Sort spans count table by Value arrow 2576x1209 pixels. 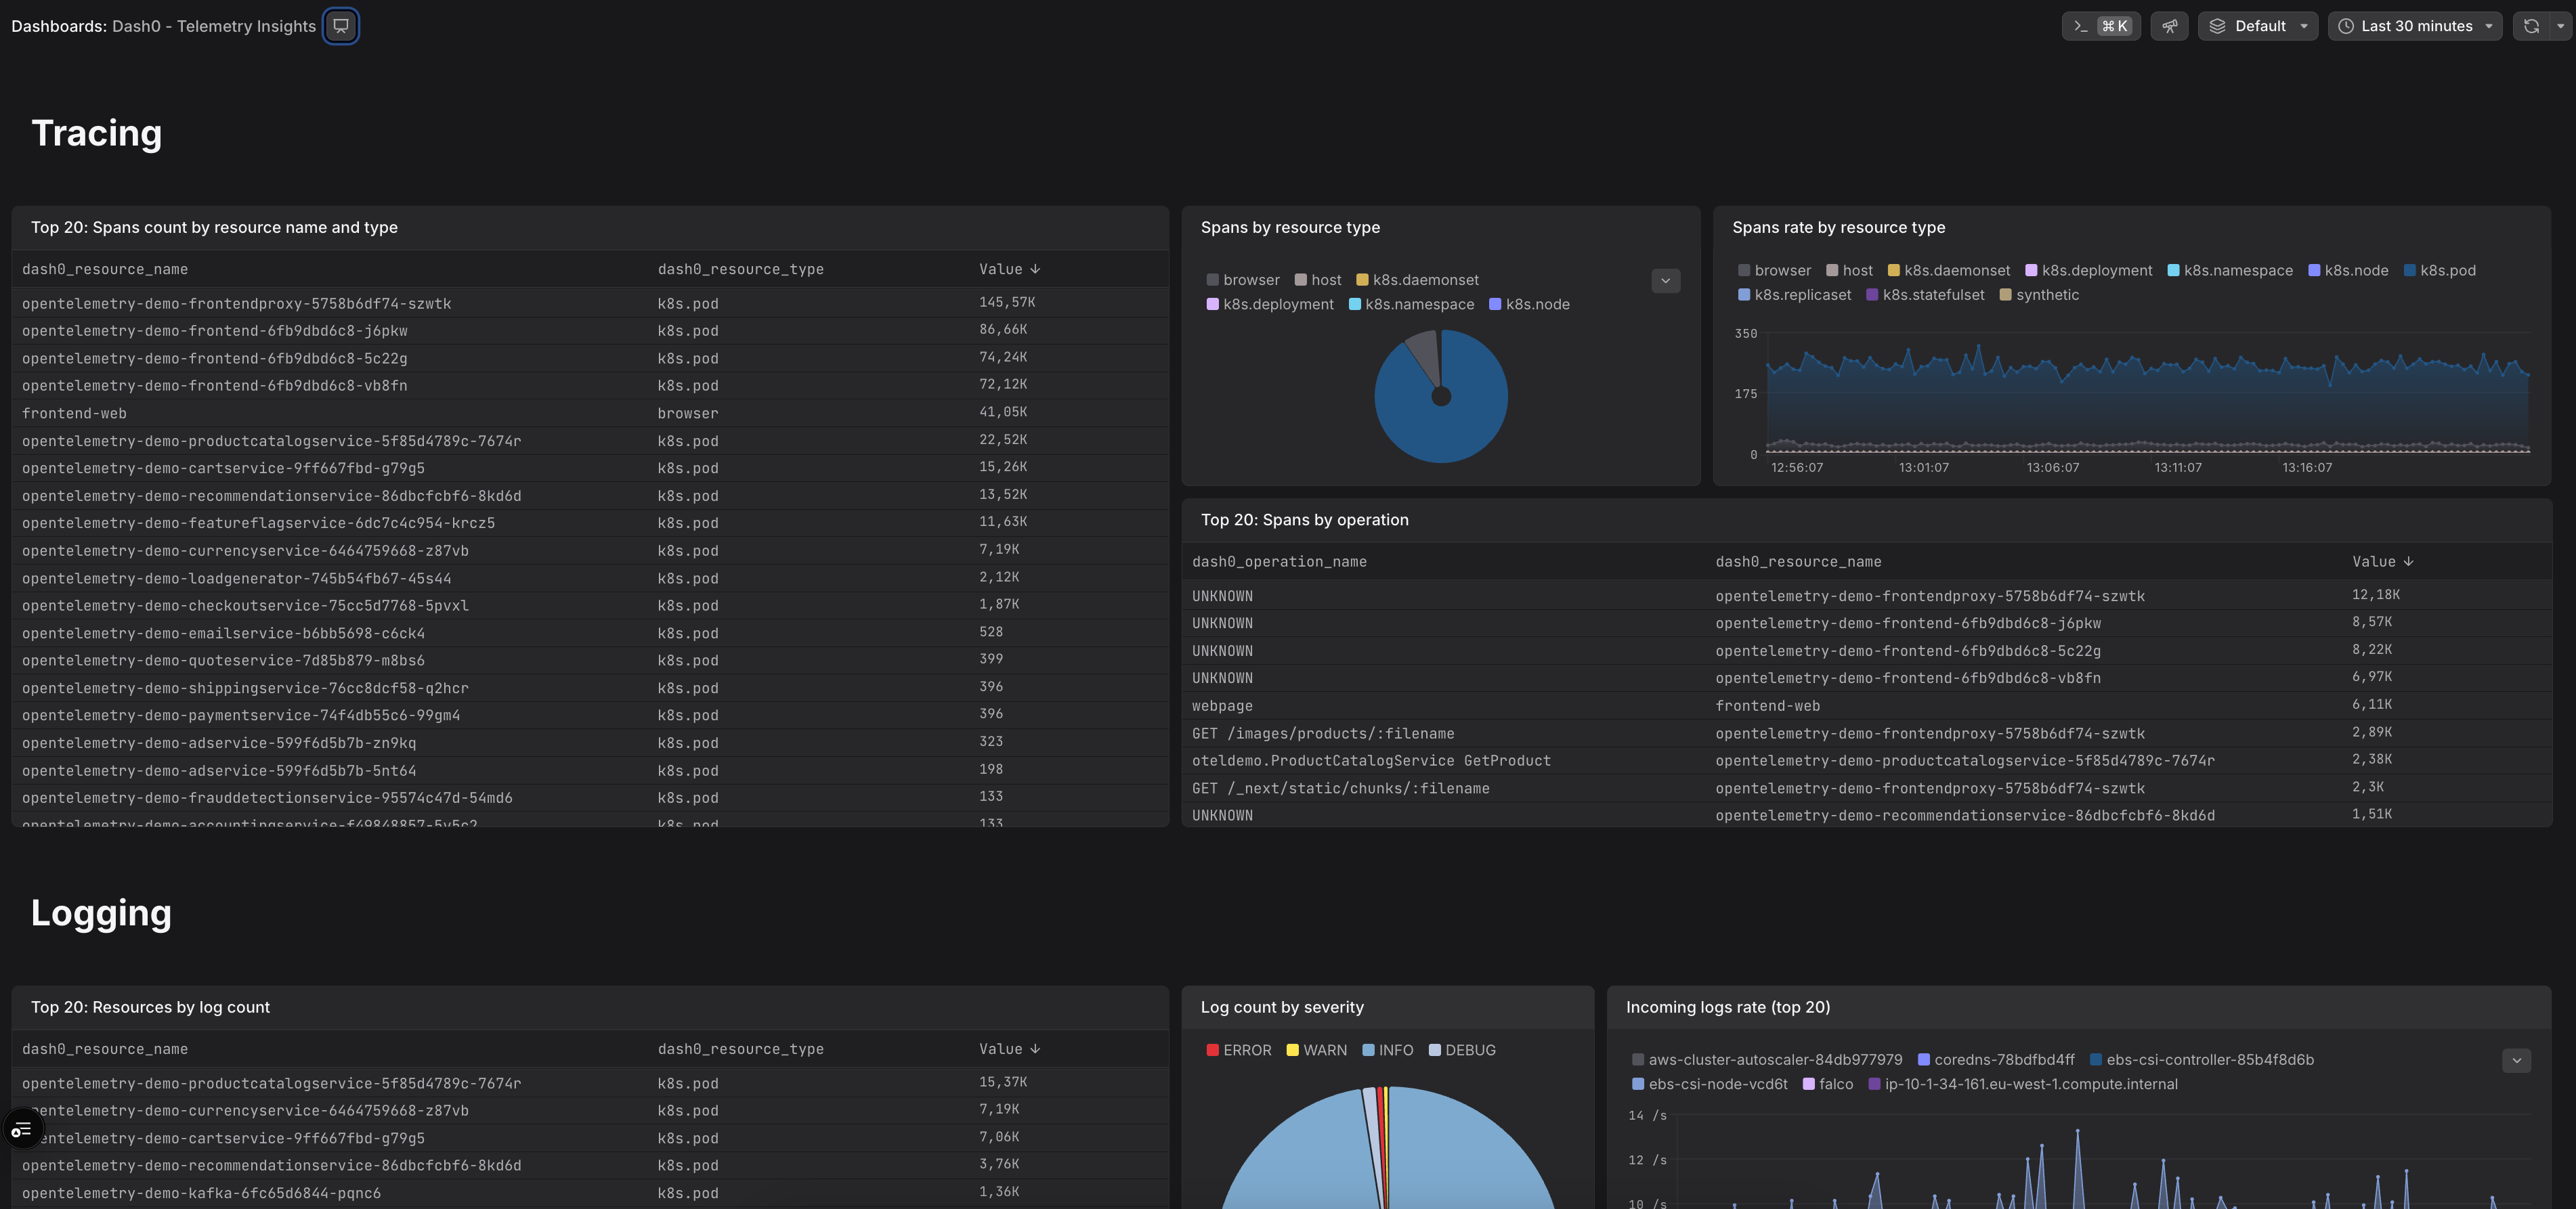[1035, 269]
